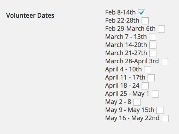Viewport: 179px width, 134px height.
Task: Click the Volunteer Dates heading label
Action: [30, 16]
